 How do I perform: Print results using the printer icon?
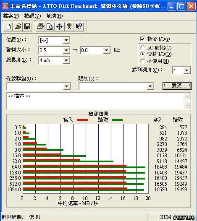pyautogui.click(x=40, y=26)
